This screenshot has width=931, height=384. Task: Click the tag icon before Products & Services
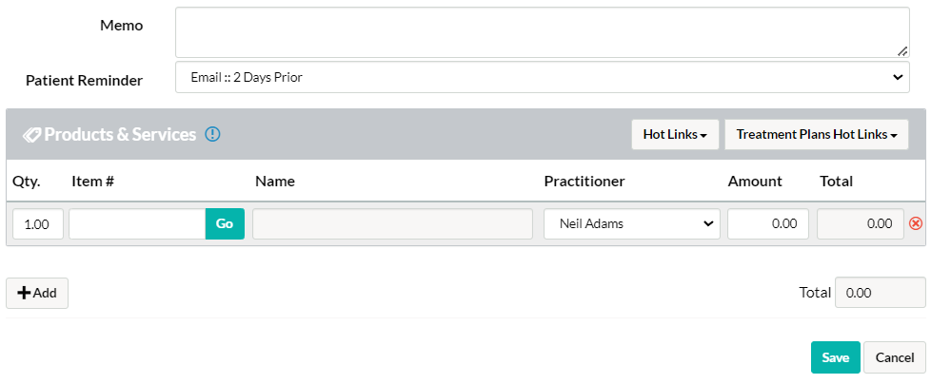(31, 135)
